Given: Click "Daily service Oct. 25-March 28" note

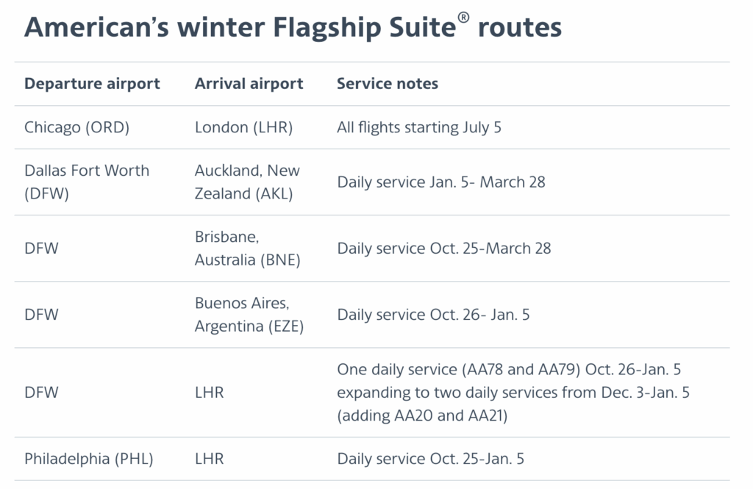Looking at the screenshot, I should point(444,249).
